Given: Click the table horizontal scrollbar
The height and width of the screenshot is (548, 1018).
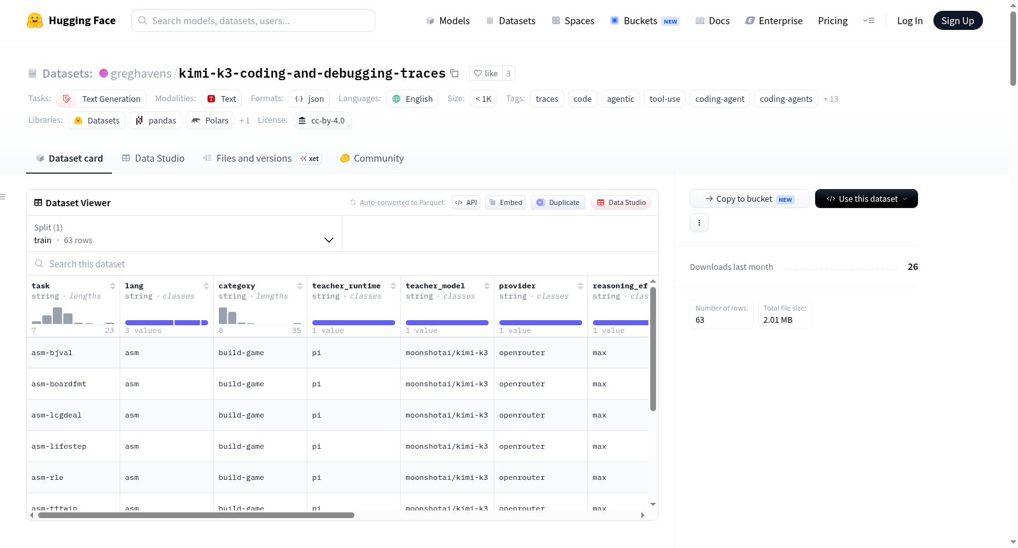Looking at the screenshot, I should click(x=196, y=515).
